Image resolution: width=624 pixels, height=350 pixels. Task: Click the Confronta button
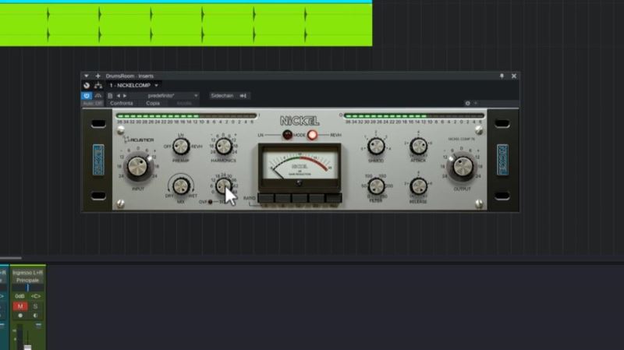coord(122,104)
